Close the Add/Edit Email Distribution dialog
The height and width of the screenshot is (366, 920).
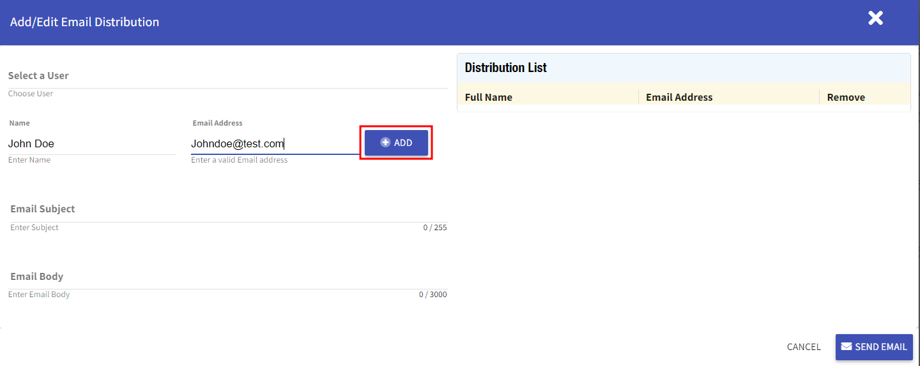pos(875,18)
